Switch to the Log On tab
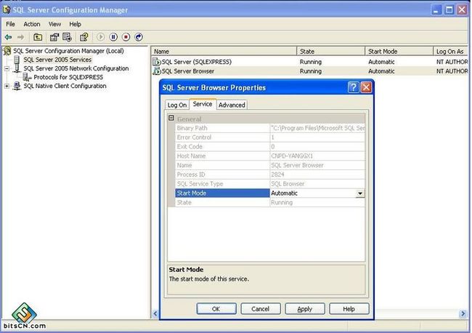This screenshot has width=472, height=333. [177, 105]
